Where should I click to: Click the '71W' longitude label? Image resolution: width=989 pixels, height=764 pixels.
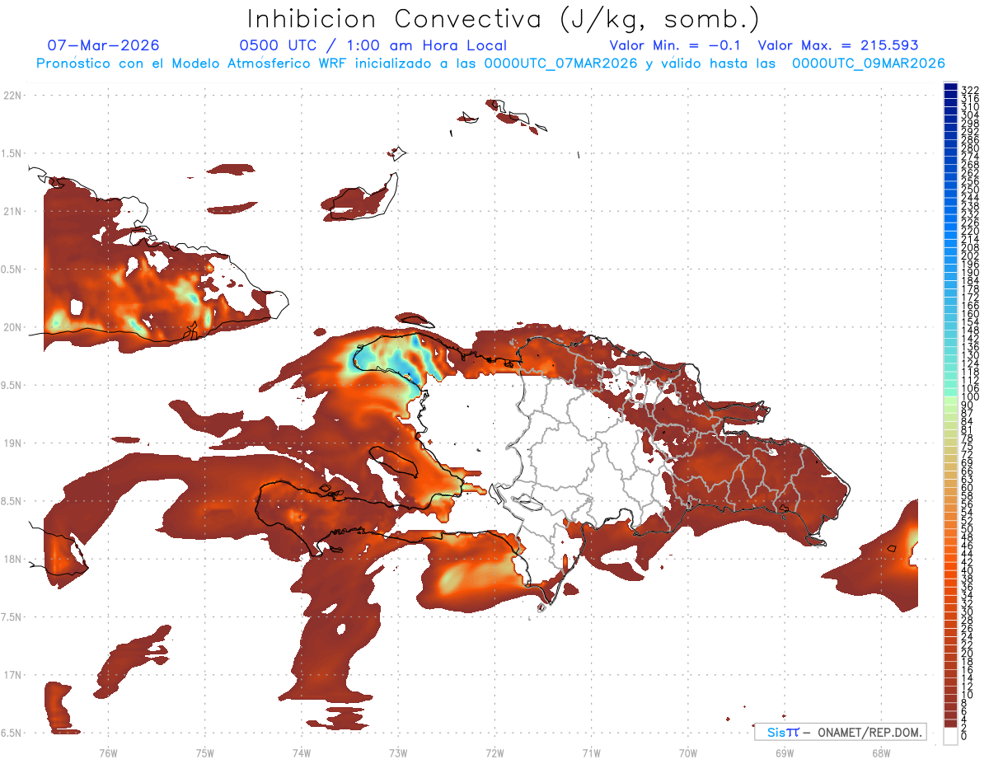pos(591,752)
